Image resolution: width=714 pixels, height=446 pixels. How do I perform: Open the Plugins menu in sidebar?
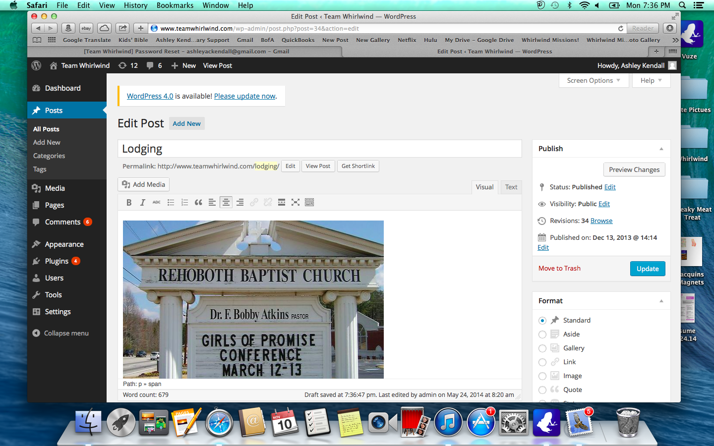[57, 261]
